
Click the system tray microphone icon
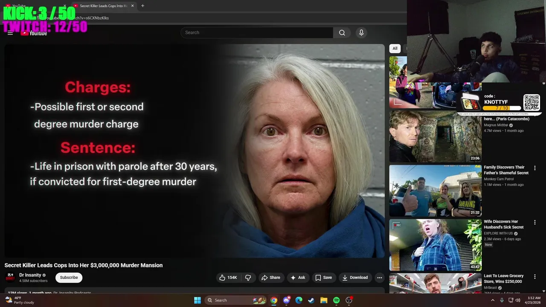[x=502, y=300]
